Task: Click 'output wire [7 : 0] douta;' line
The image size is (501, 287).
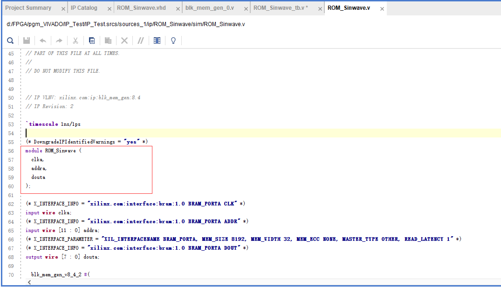Action: pyautogui.click(x=62, y=257)
